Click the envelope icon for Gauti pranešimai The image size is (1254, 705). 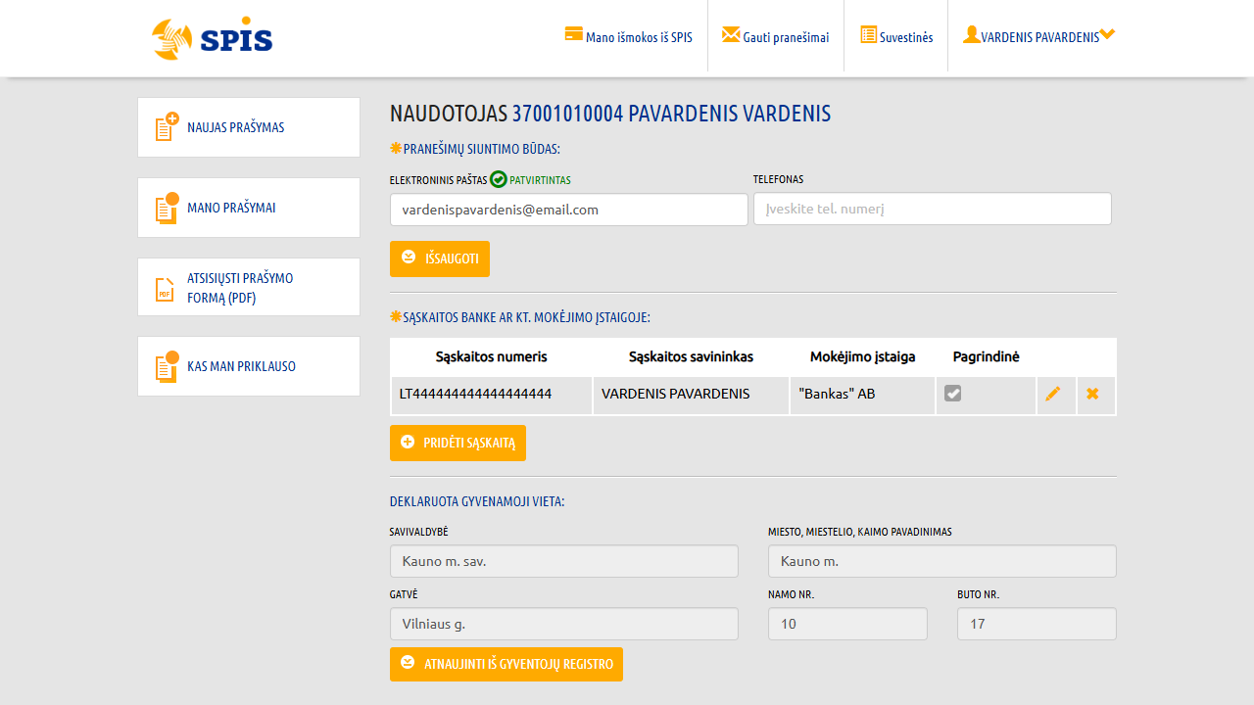point(731,34)
